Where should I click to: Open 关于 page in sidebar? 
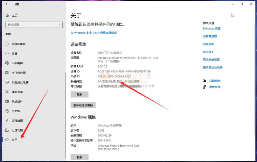pos(14,140)
